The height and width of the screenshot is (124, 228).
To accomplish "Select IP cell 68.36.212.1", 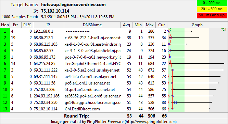I will tap(43, 38).
